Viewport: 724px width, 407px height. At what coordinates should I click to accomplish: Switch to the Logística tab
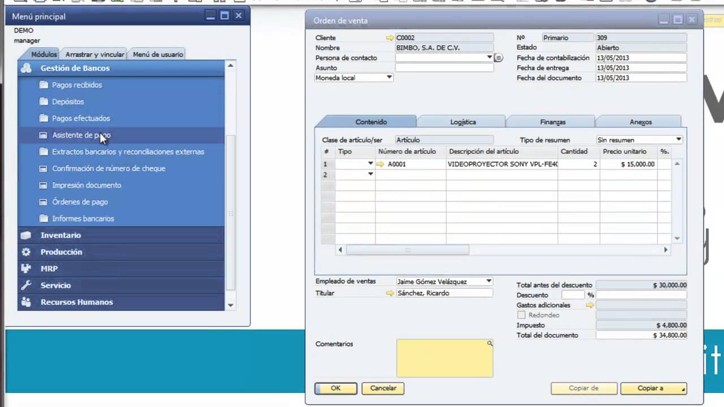coord(463,122)
